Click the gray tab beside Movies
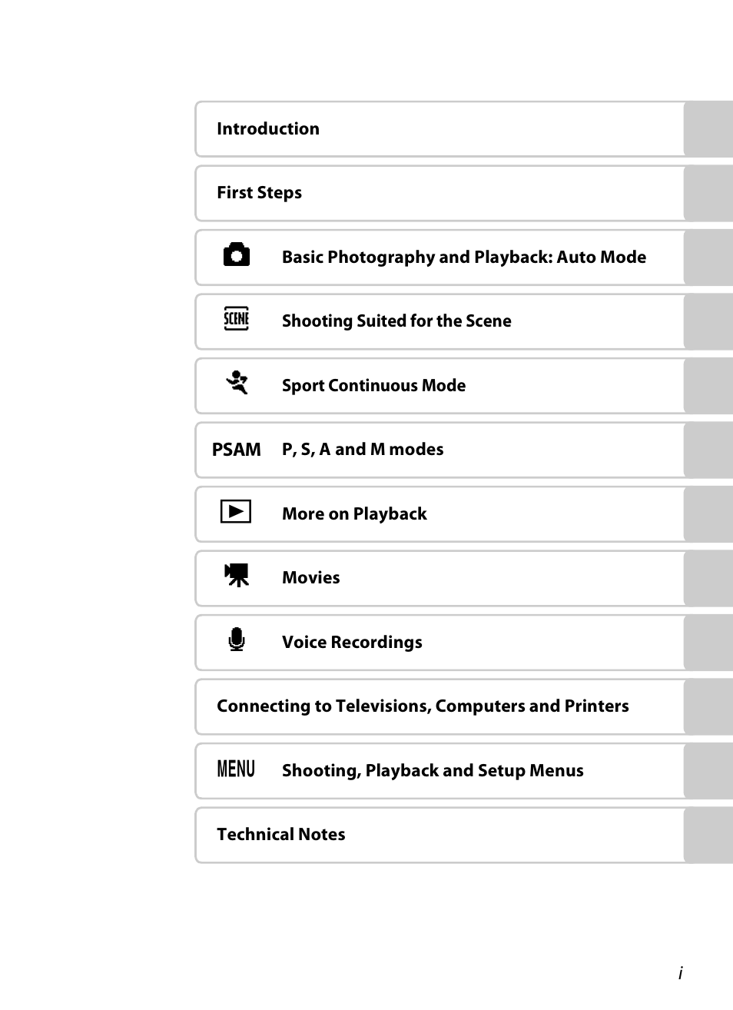The image size is (733, 1010). pyautogui.click(x=708, y=578)
